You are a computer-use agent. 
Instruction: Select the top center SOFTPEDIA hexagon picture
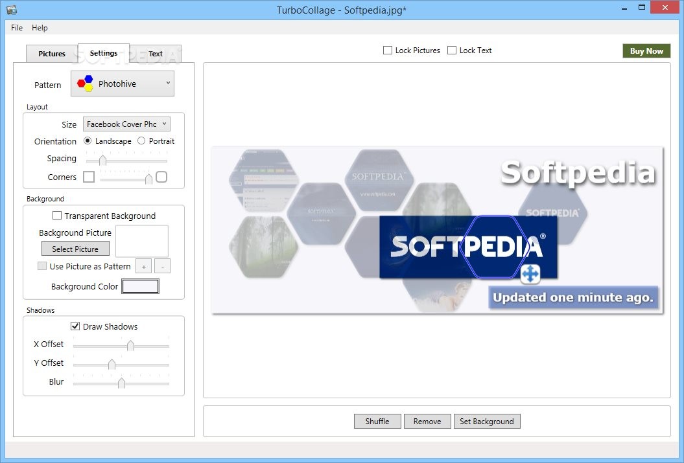379,180
